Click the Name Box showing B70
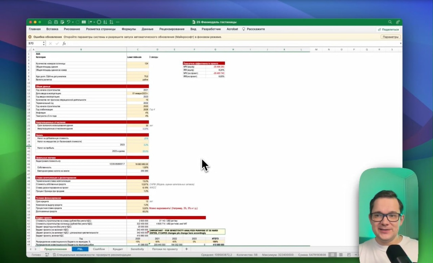This screenshot has width=433, height=263. 34,43
